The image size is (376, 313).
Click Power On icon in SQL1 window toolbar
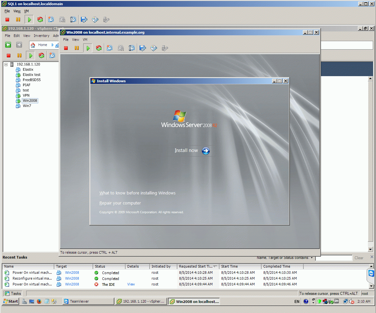tap(29, 20)
